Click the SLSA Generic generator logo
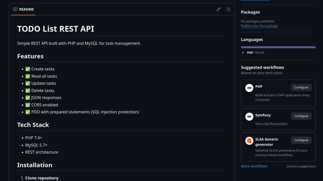Screen dimensions: 323x181 pyautogui.click(x=249, y=141)
